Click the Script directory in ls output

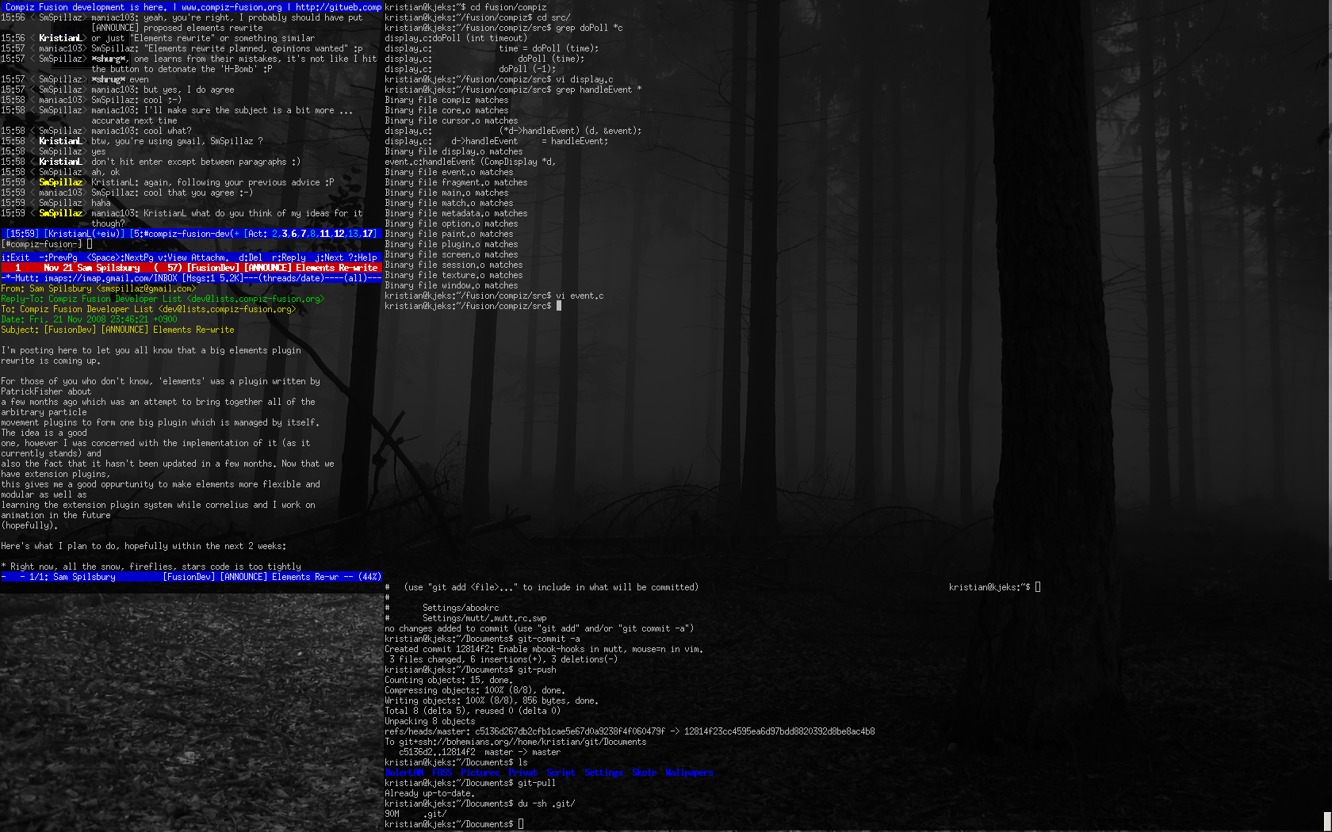tap(561, 773)
